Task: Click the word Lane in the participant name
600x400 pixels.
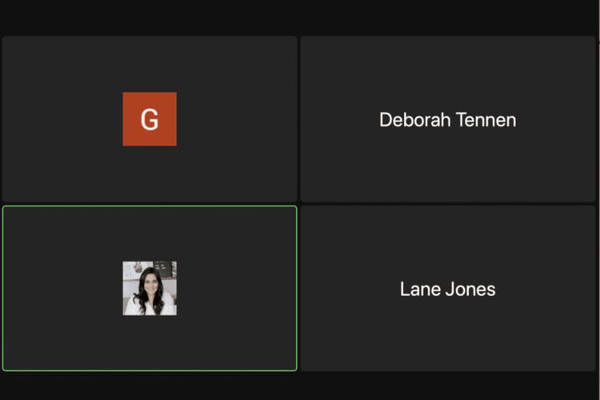Action: click(x=418, y=290)
